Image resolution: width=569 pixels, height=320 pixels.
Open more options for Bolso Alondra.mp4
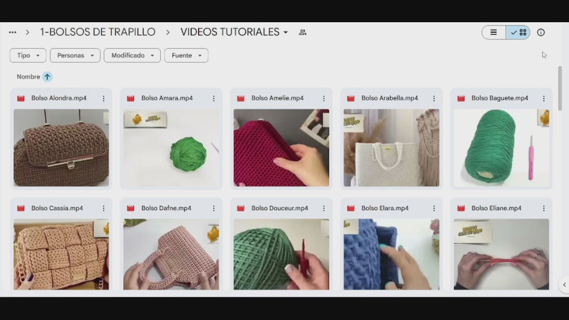[x=103, y=98]
